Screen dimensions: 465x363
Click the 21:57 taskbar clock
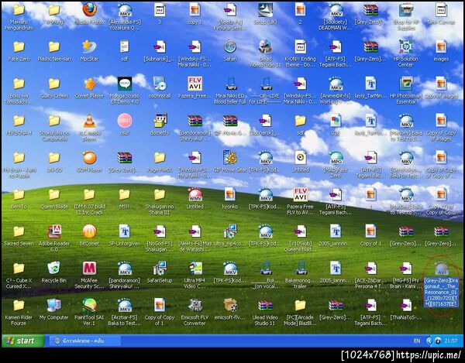coord(450,341)
